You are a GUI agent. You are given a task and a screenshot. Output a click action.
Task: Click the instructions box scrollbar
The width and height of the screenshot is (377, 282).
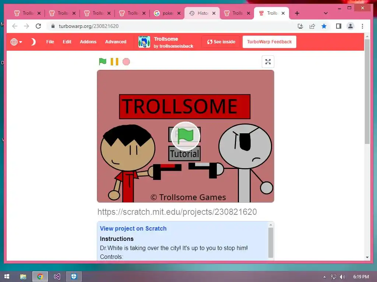271,242
